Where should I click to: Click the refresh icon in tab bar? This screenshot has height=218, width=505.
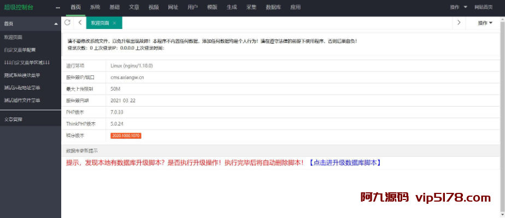click(x=67, y=22)
